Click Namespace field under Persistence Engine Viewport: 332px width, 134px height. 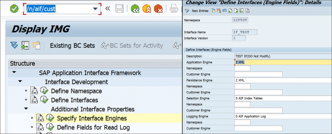point(242,86)
